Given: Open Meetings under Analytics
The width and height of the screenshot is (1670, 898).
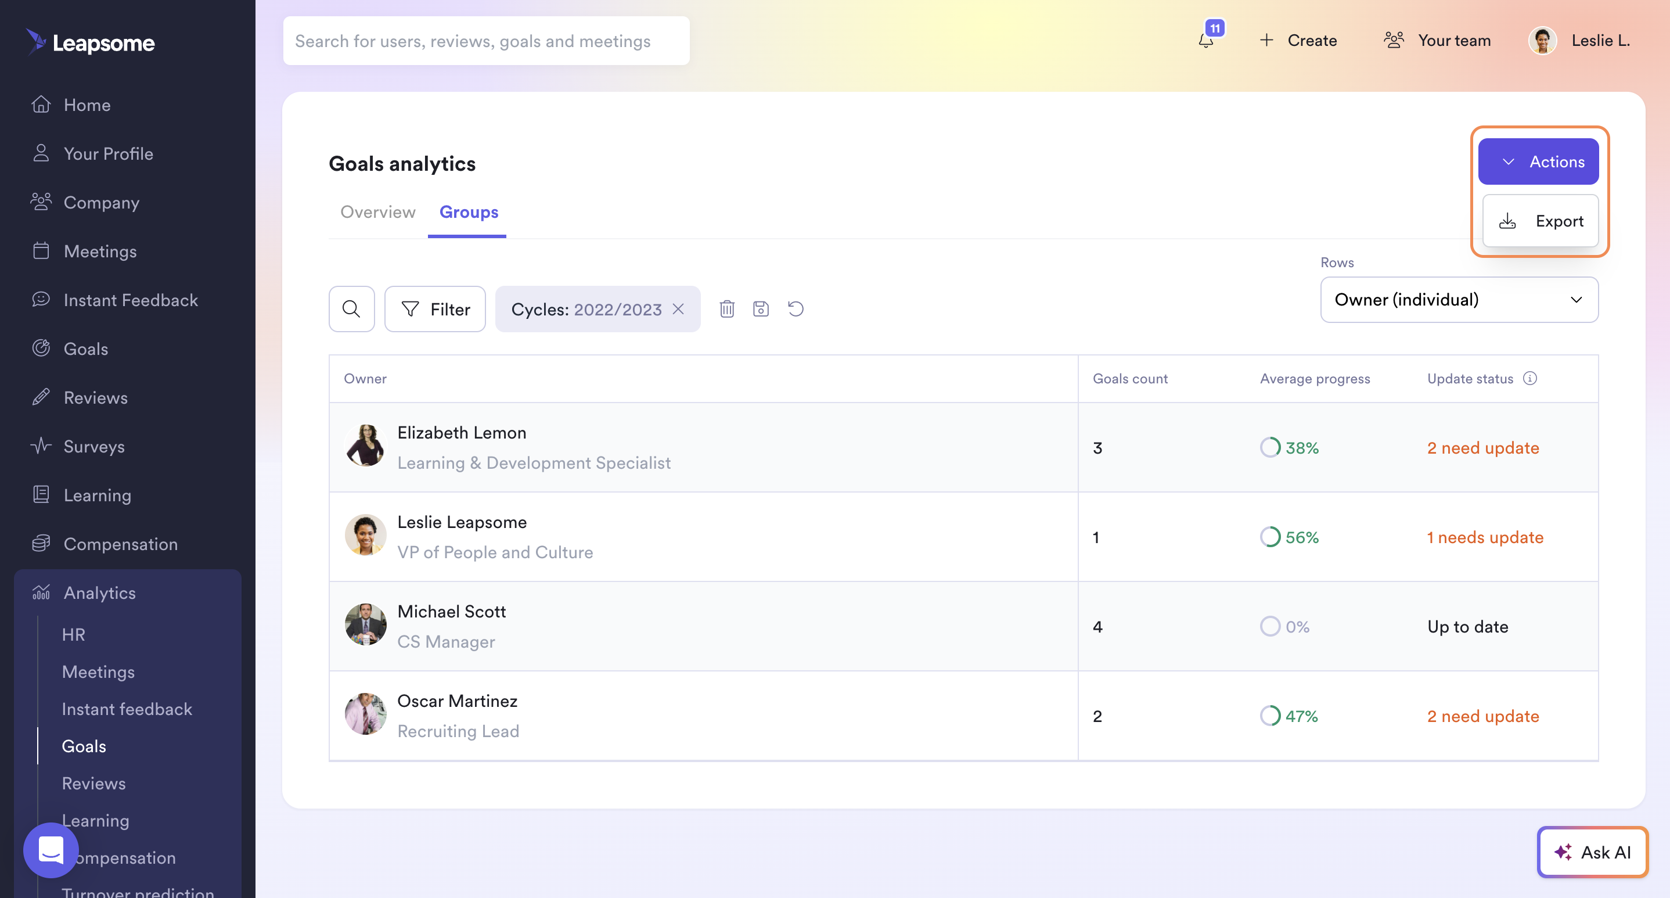Looking at the screenshot, I should pyautogui.click(x=98, y=671).
